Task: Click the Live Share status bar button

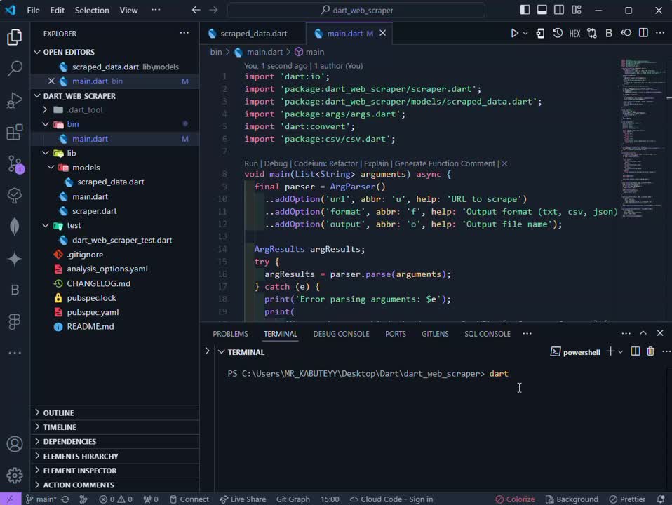Action: click(243, 499)
